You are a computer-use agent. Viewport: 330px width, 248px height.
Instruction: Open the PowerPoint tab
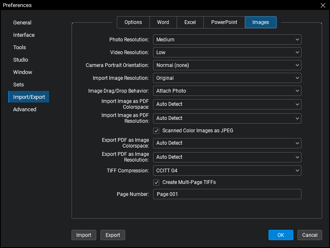[x=224, y=22]
